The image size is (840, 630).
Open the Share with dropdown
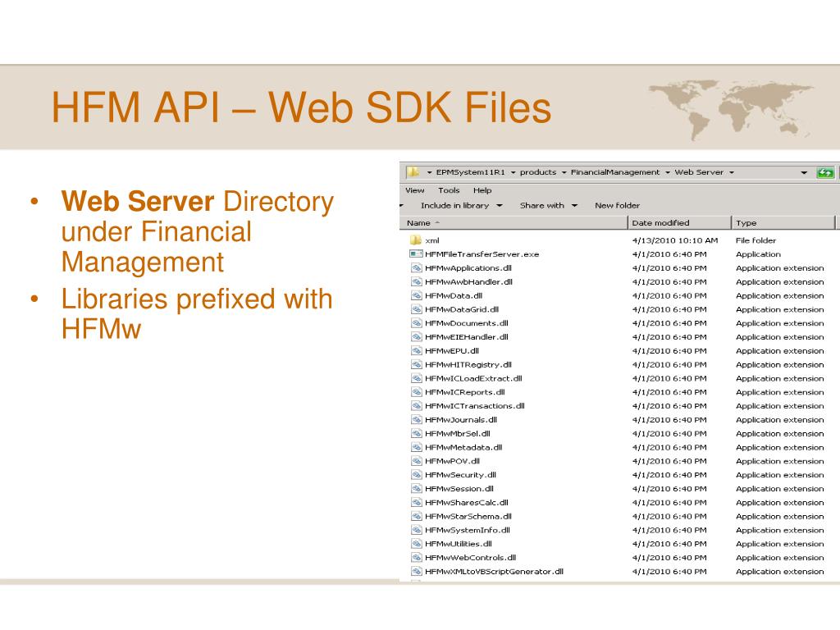549,205
